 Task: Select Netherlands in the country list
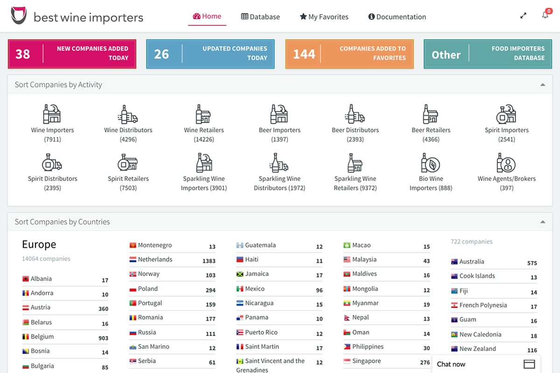[155, 260]
